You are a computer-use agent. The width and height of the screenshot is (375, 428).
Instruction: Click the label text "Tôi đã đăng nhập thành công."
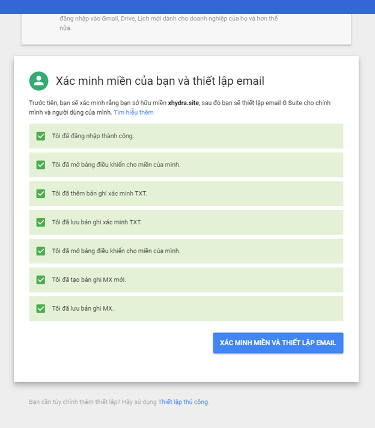click(93, 136)
